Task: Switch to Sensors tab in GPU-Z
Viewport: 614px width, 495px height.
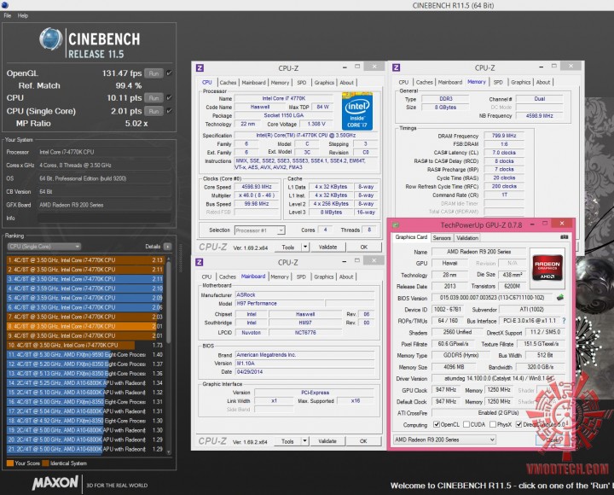Action: pos(442,238)
